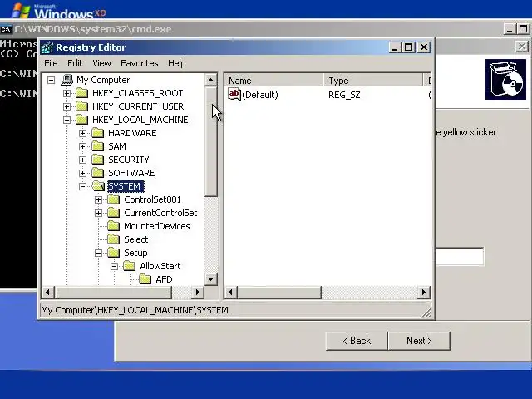Click tree pane horizontal scroll right arrow

tap(198, 292)
